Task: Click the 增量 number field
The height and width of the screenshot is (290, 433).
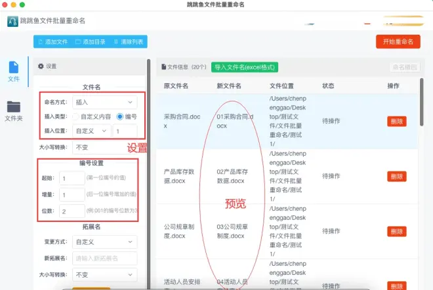Action: [x=72, y=195]
